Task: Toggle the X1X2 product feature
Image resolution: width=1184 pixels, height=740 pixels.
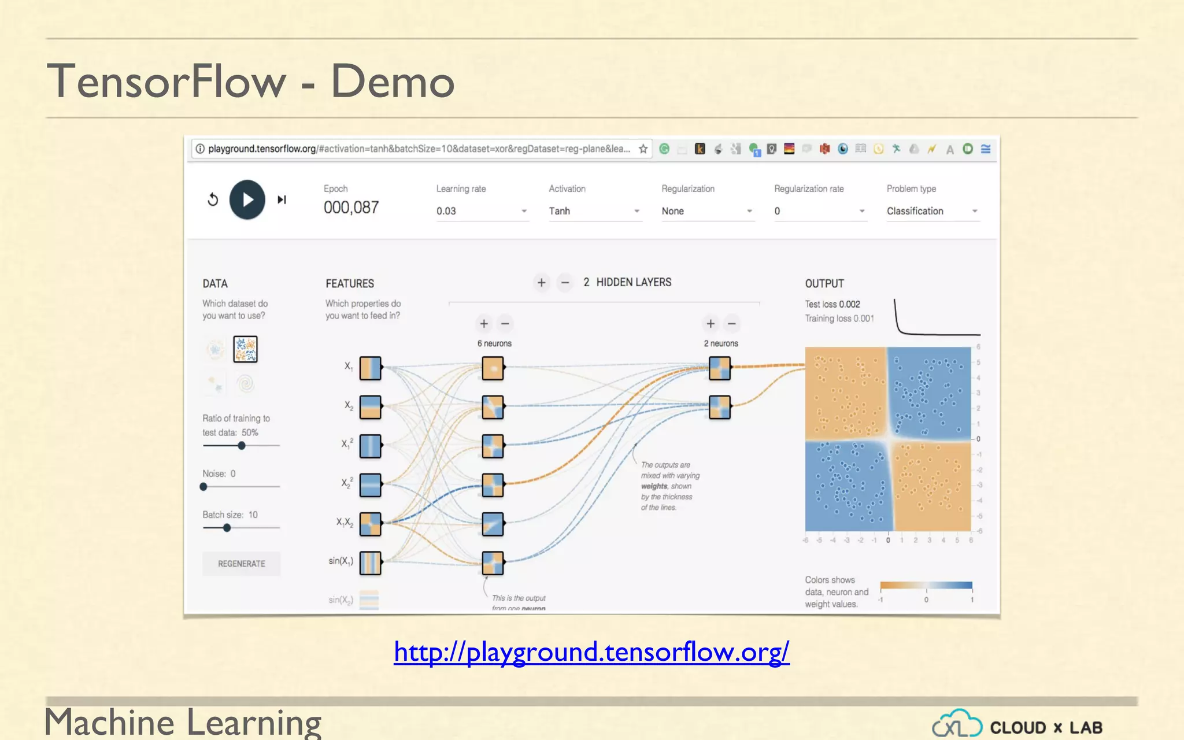Action: [371, 524]
